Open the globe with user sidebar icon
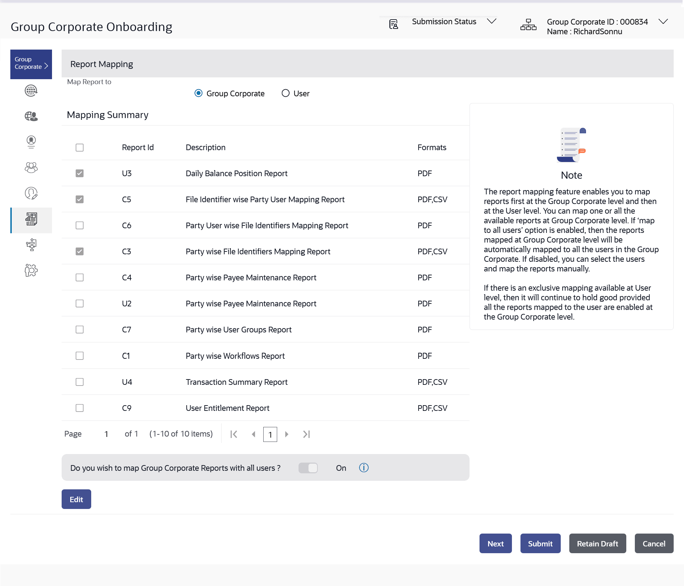The width and height of the screenshot is (684, 586). (x=31, y=116)
